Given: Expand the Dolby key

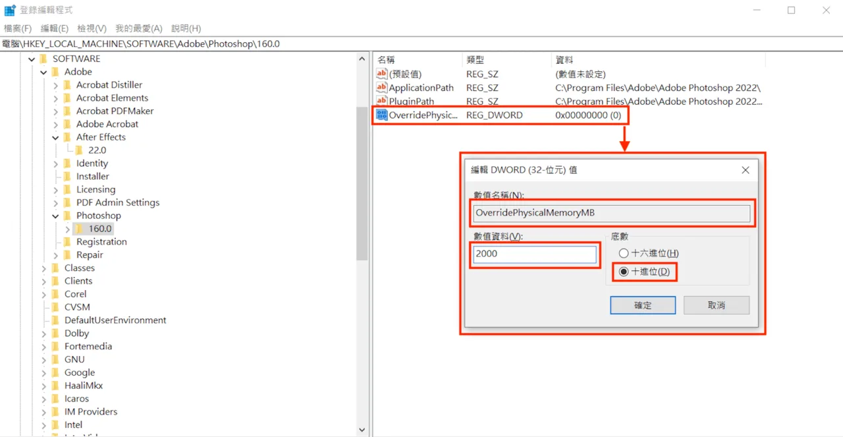Looking at the screenshot, I should click(43, 334).
